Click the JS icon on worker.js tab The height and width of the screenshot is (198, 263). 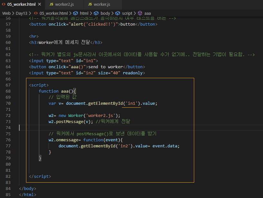coord(90,4)
